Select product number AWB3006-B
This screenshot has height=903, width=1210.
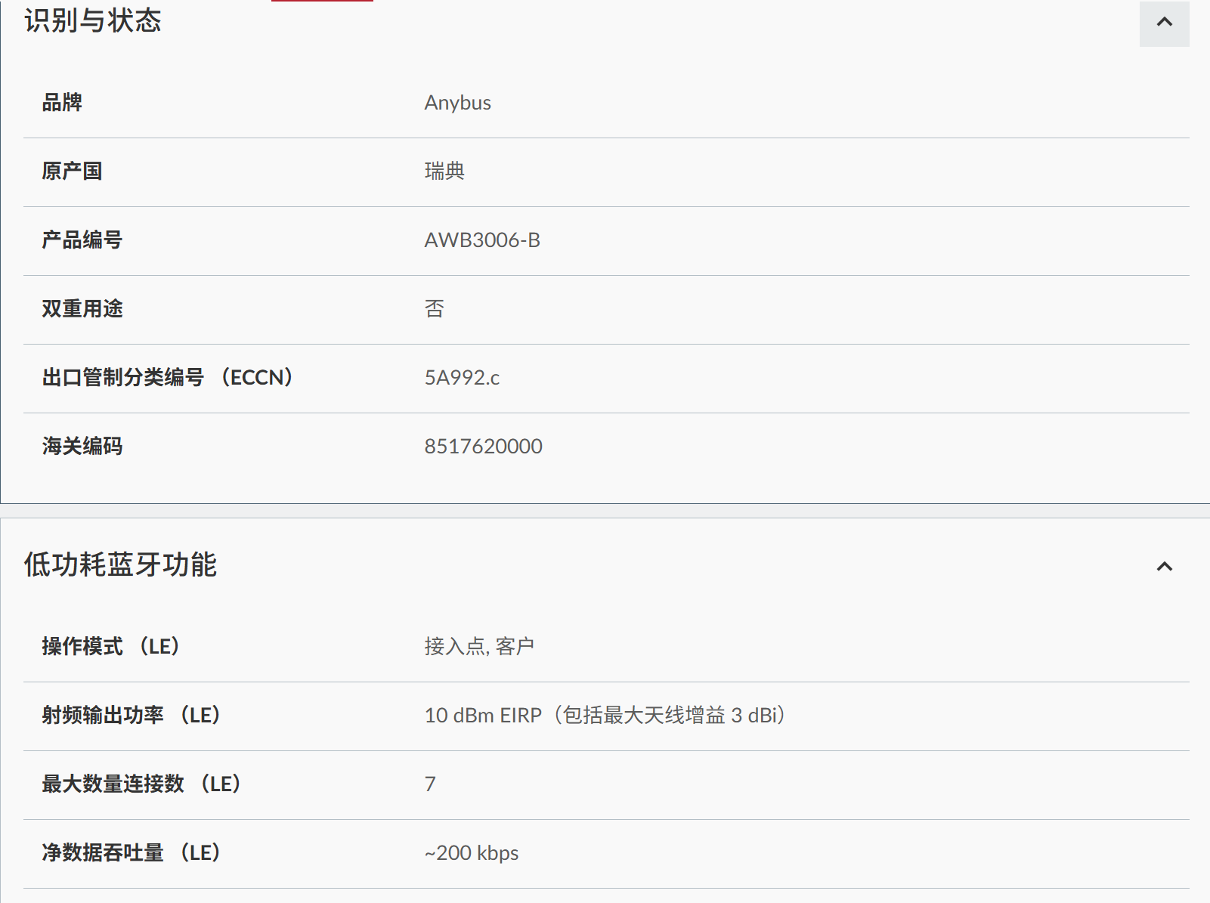pos(482,240)
